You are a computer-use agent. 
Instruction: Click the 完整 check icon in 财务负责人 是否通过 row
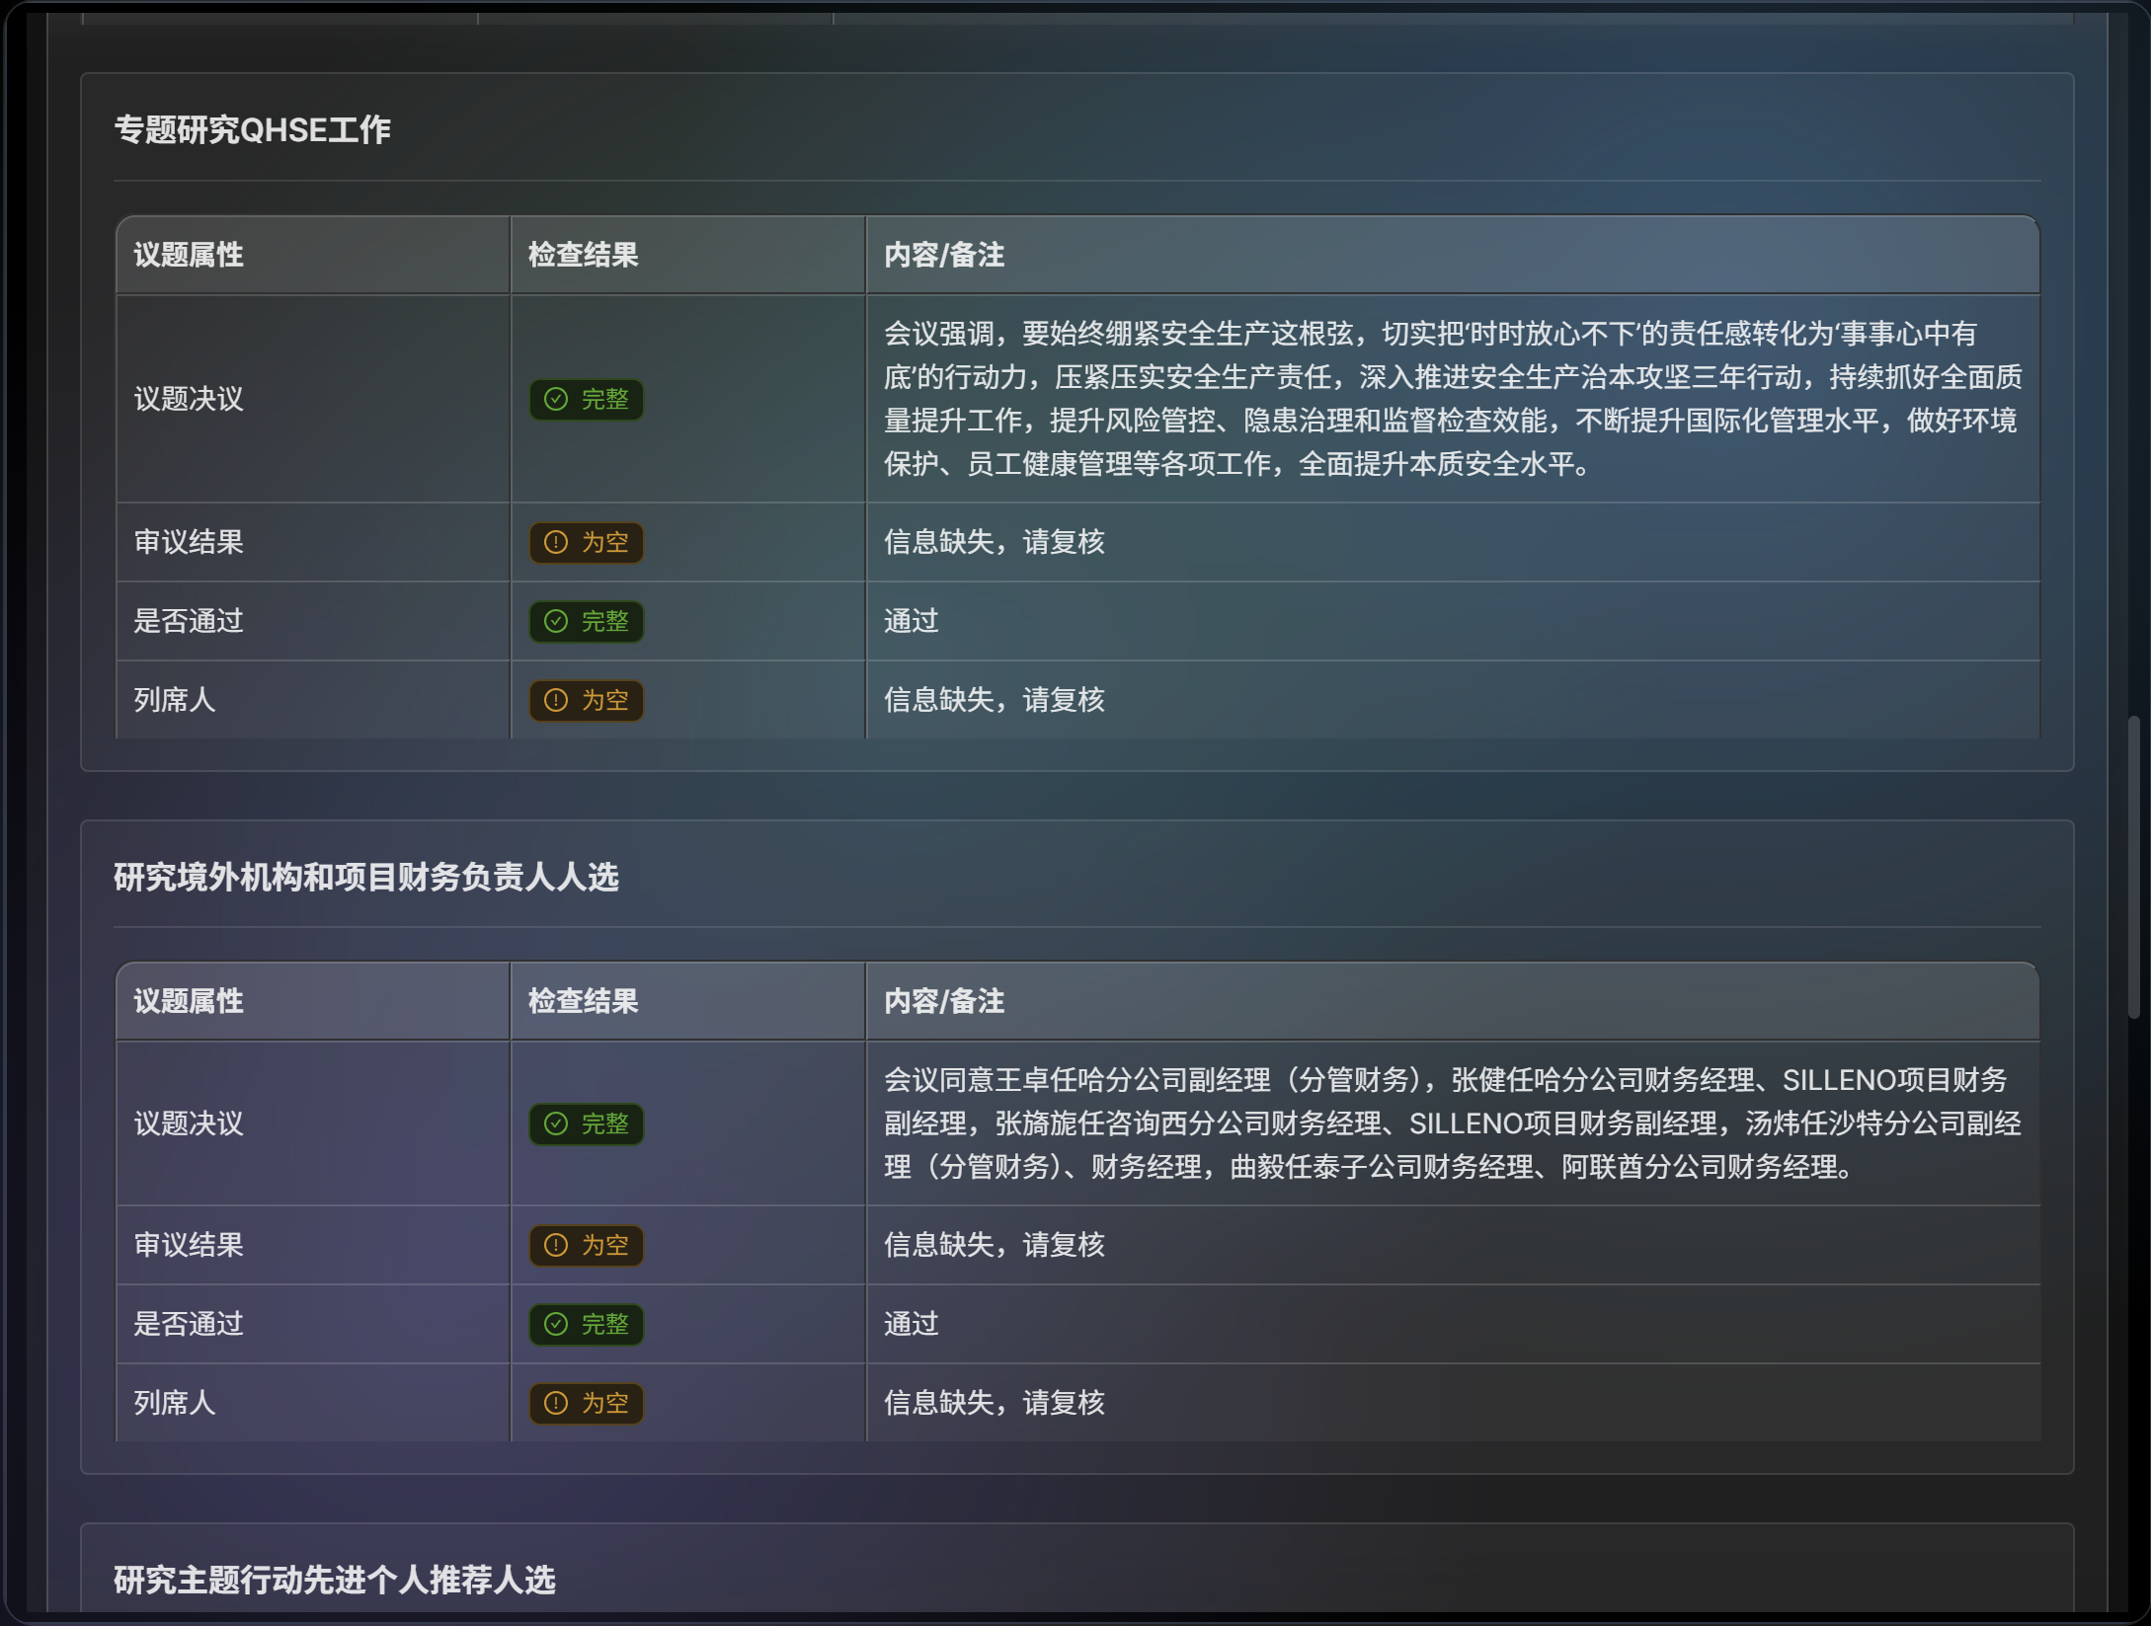coord(556,1324)
